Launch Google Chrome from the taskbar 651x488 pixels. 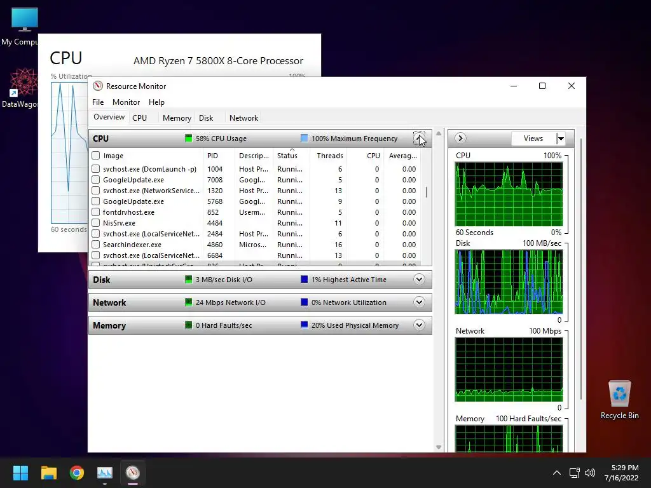coord(77,473)
